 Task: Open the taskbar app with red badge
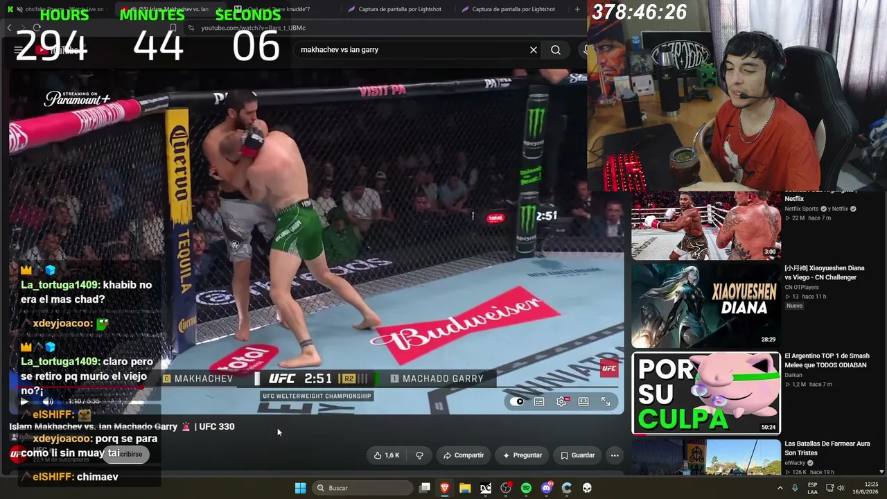(x=506, y=488)
